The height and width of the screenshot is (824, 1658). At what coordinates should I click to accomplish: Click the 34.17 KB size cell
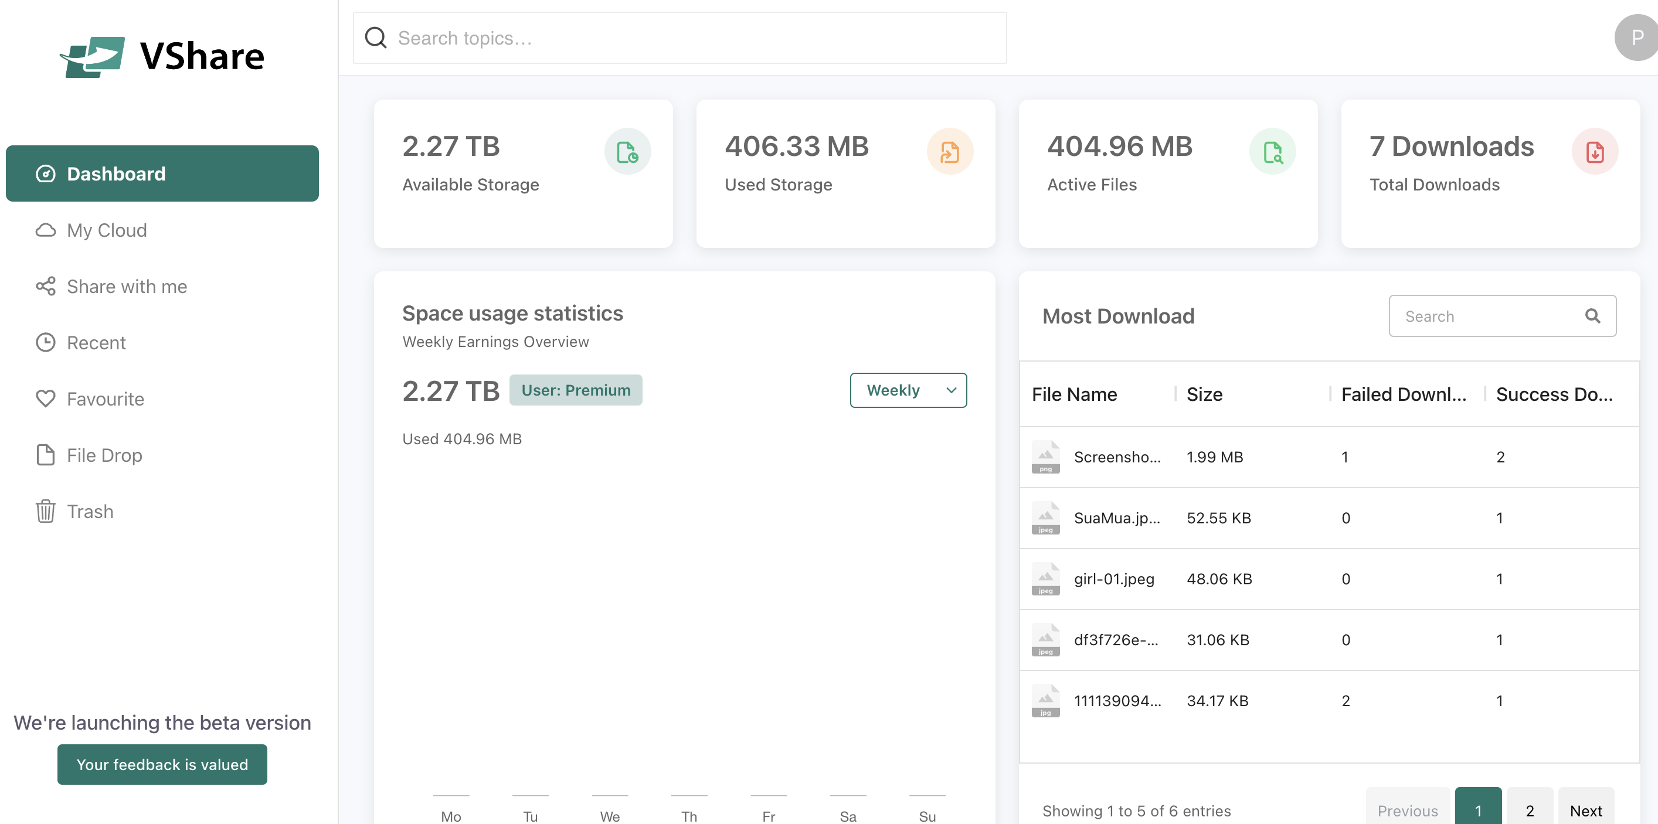(x=1217, y=700)
